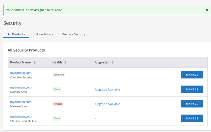Click the Upgrades column header text

pyautogui.click(x=102, y=62)
